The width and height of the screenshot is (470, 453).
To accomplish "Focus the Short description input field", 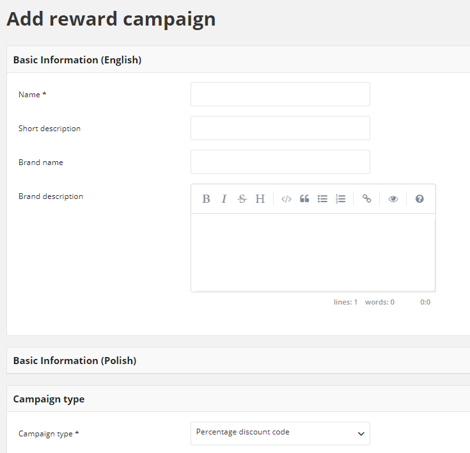I will click(x=280, y=128).
